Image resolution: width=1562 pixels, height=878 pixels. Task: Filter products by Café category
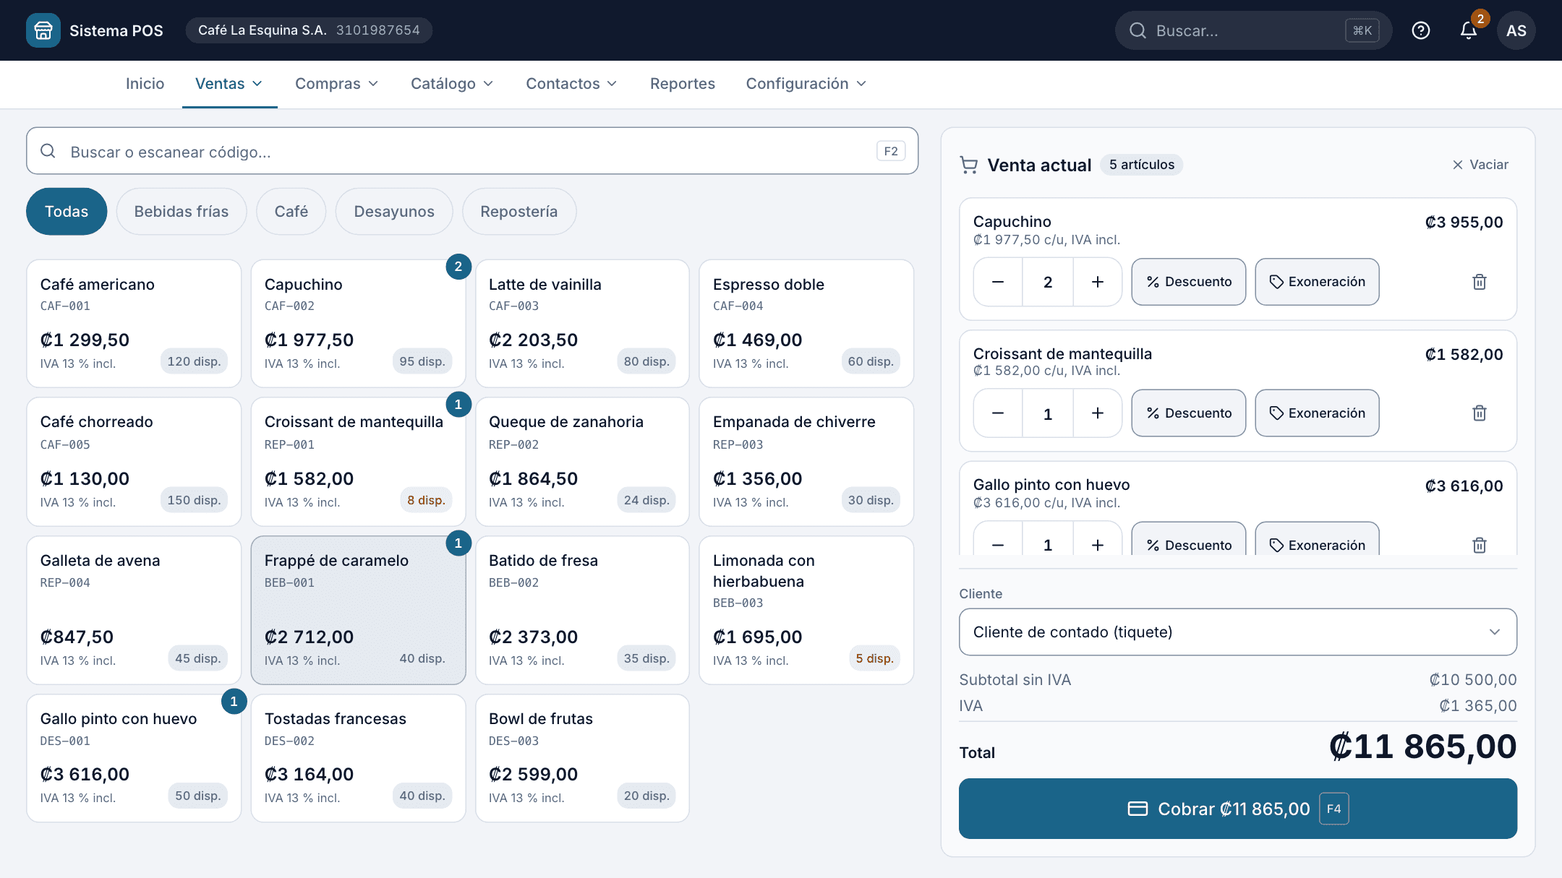click(291, 212)
